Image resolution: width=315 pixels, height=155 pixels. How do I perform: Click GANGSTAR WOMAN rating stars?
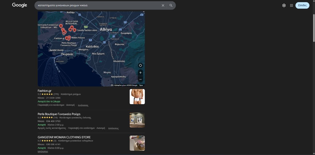click(47, 141)
